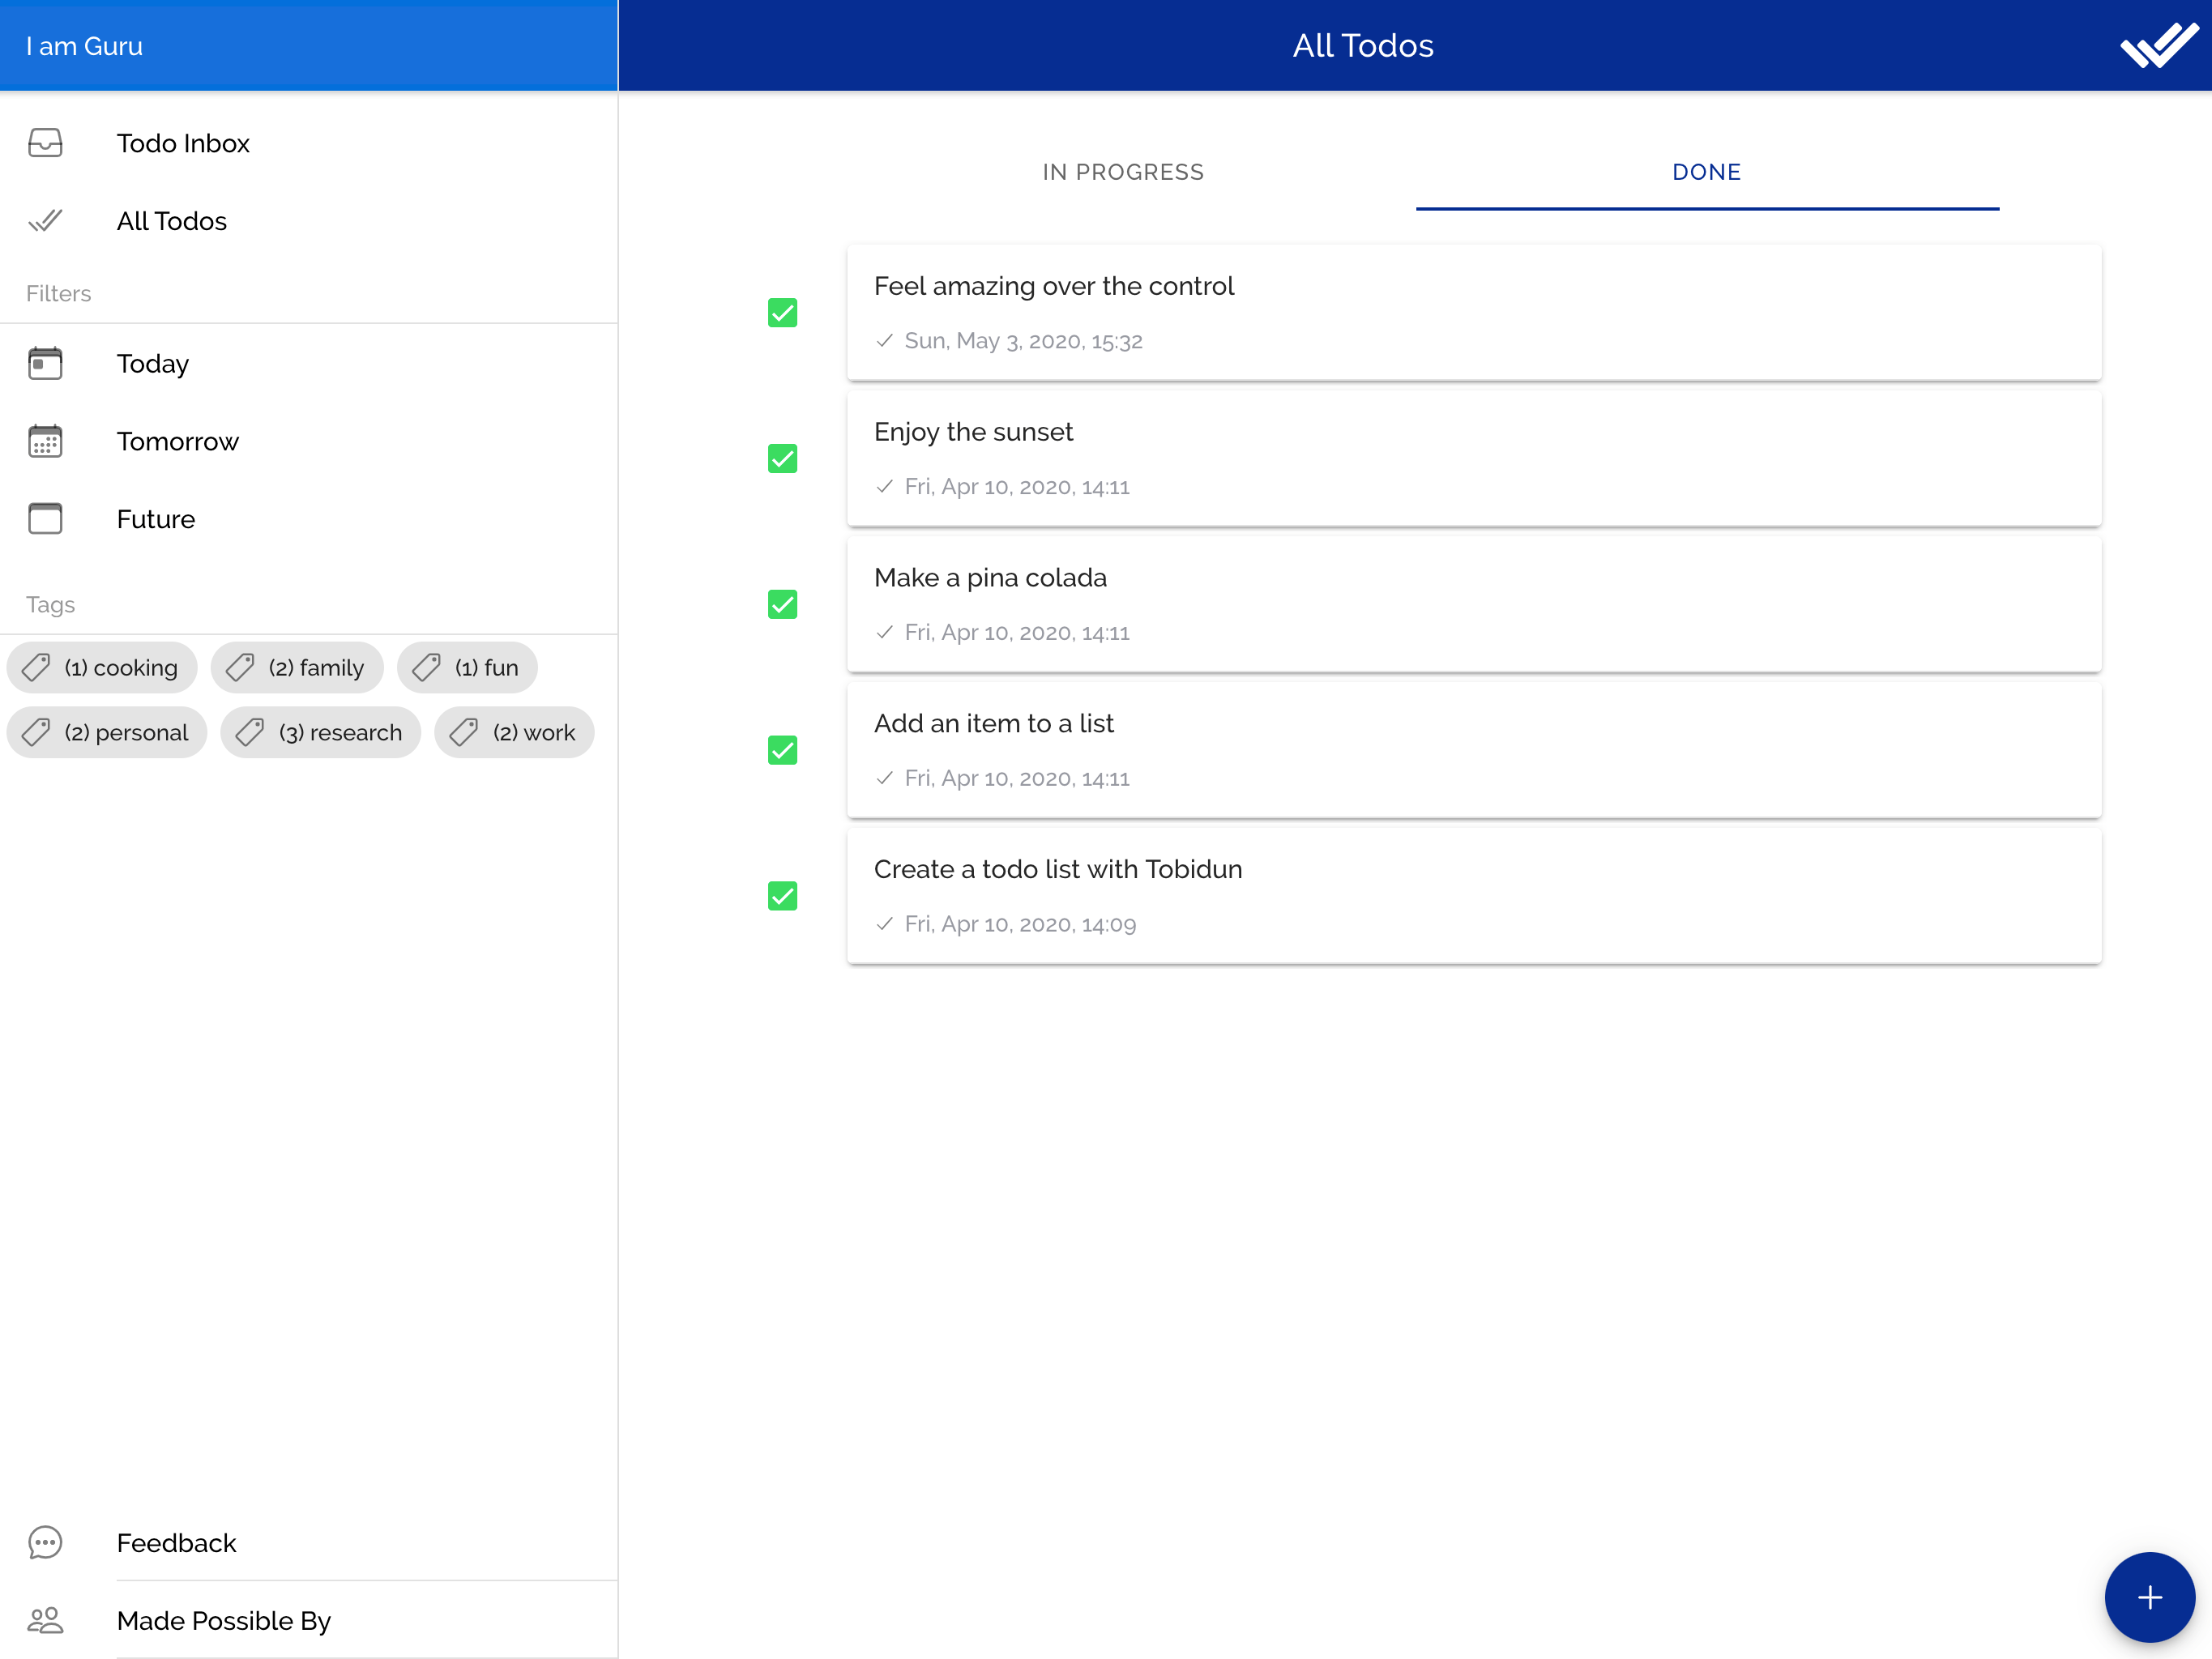Select the work tag chip
2212x1659 pixels.
coord(514,733)
